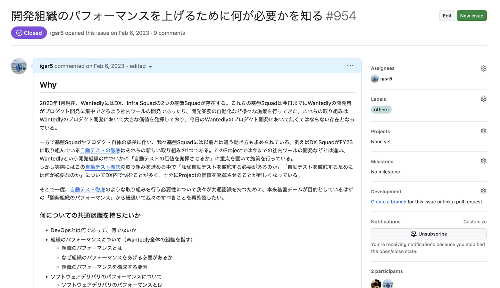Click the Projects heading
Image resolution: width=500 pixels, height=288 pixels.
(x=381, y=132)
